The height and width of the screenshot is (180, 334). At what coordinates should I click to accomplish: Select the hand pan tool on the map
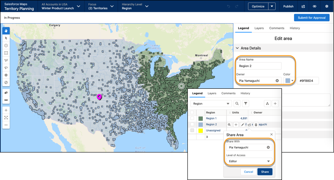point(6,31)
